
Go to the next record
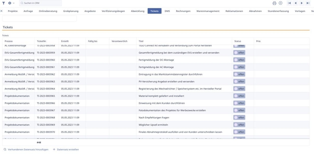[302, 3]
